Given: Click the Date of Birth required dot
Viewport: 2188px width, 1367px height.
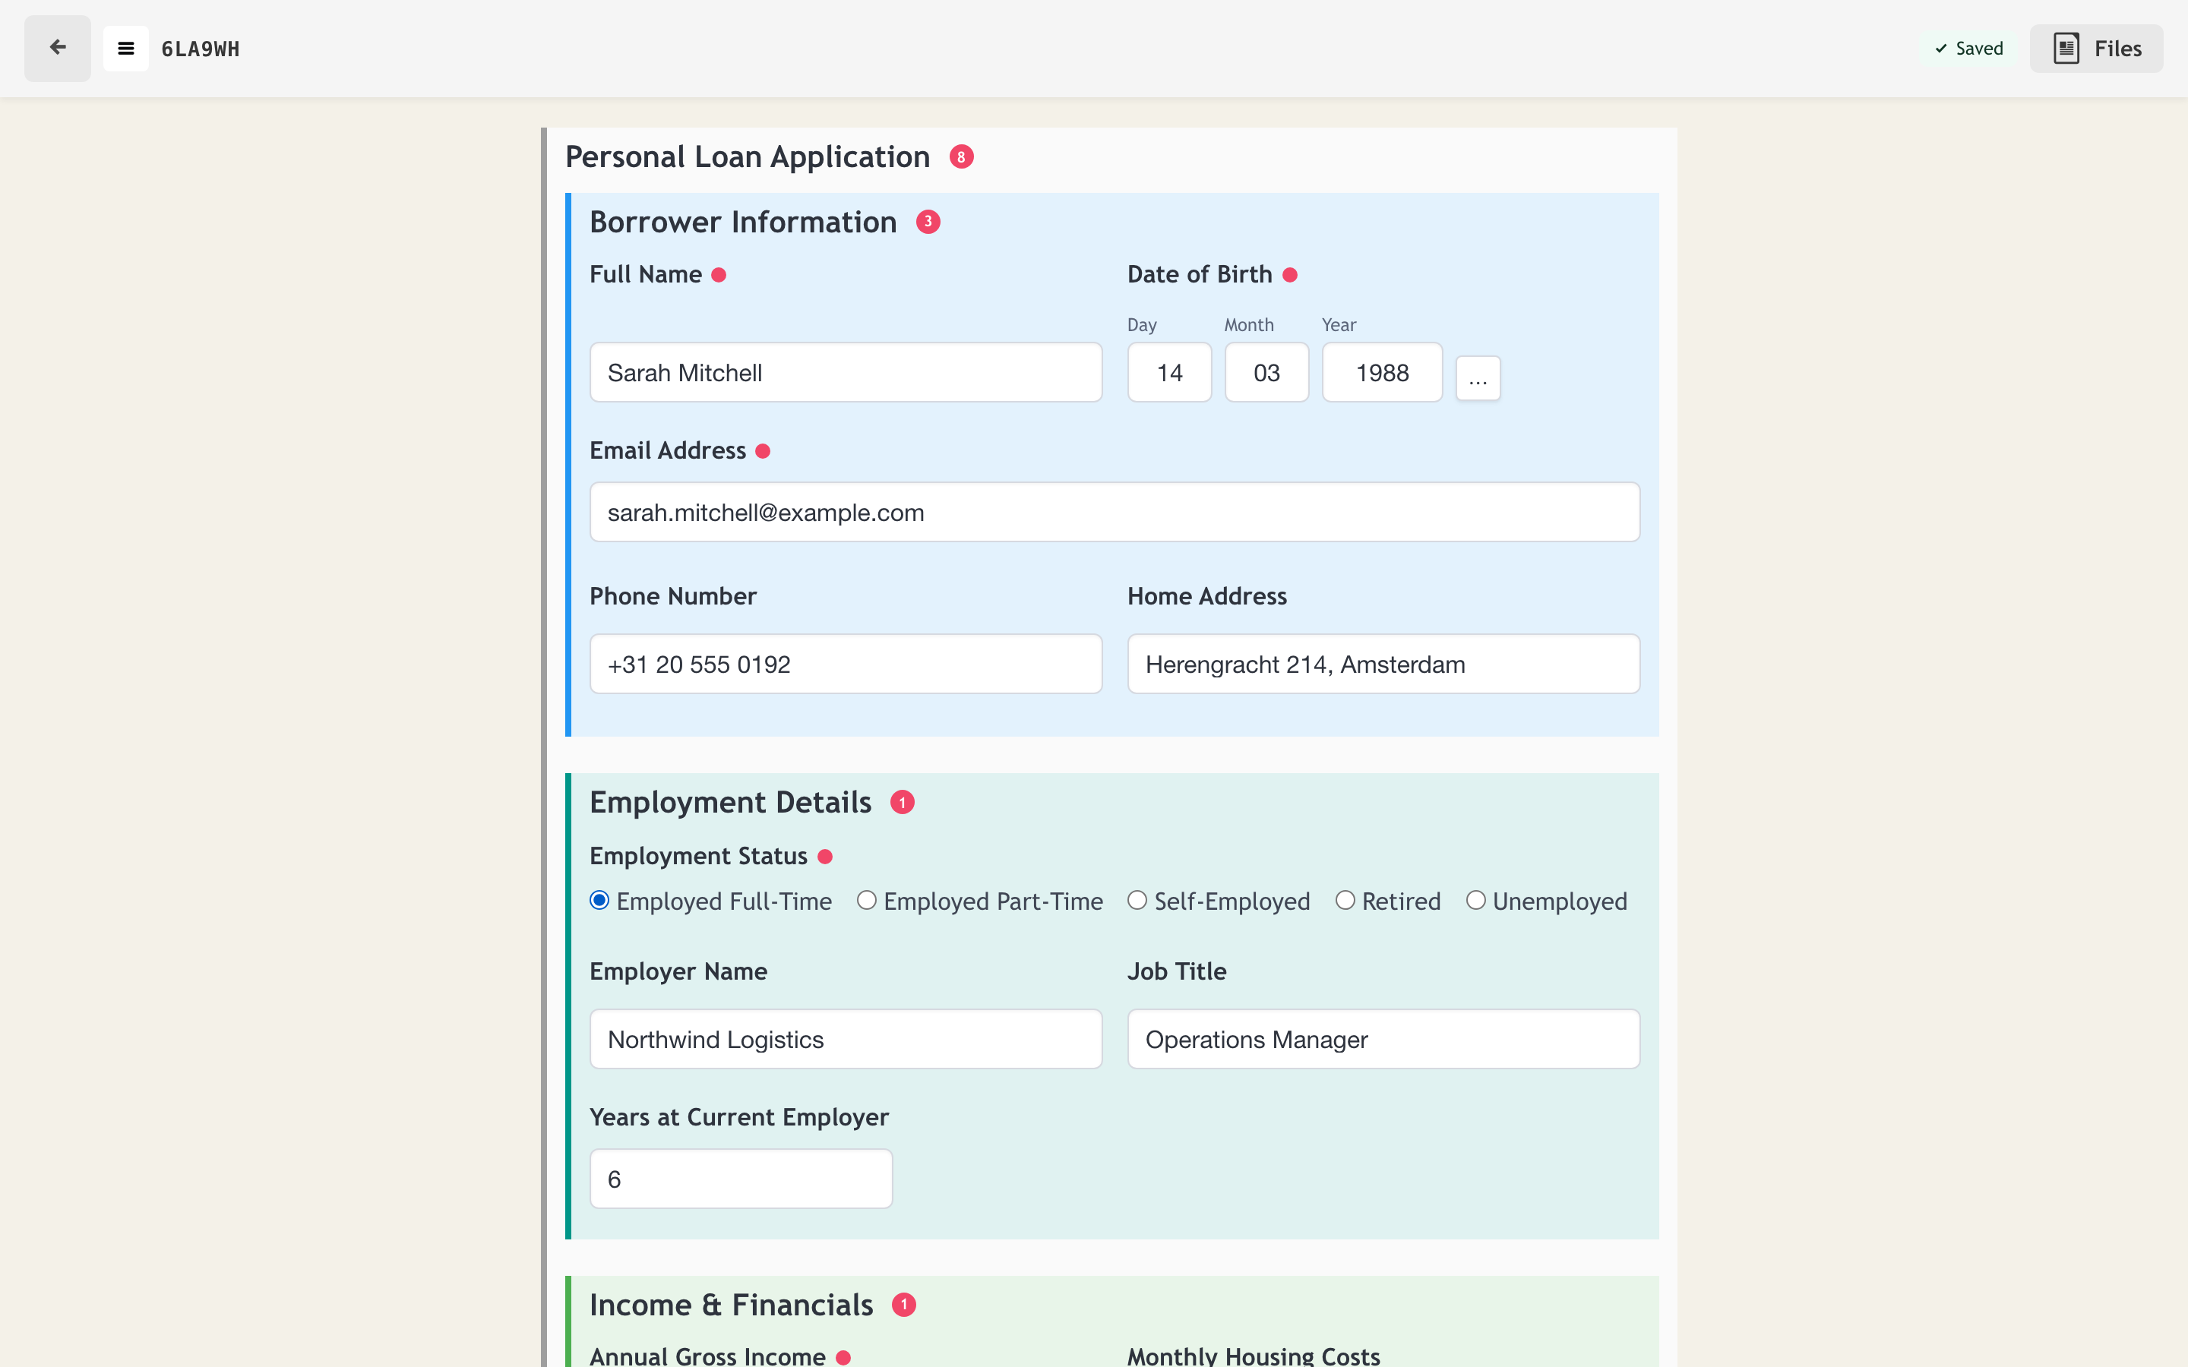Looking at the screenshot, I should point(1290,275).
